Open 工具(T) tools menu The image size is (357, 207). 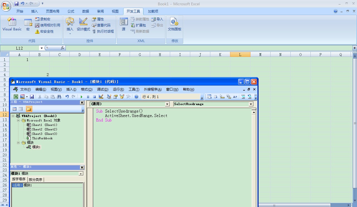point(134,89)
